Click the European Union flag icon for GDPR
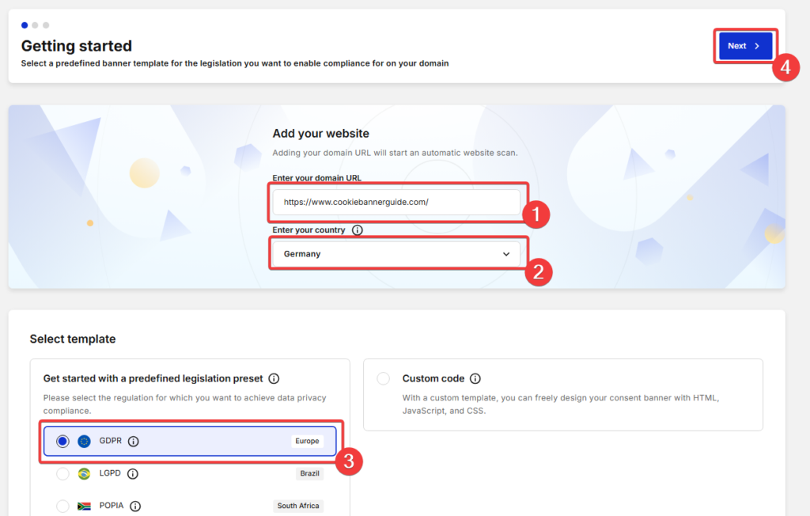 pos(85,442)
